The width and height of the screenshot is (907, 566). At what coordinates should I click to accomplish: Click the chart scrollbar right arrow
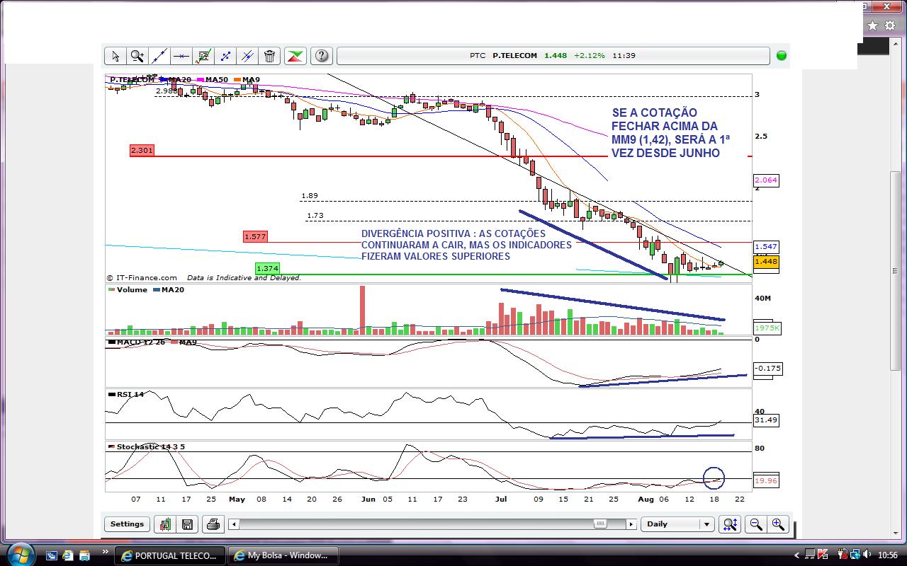coord(631,524)
